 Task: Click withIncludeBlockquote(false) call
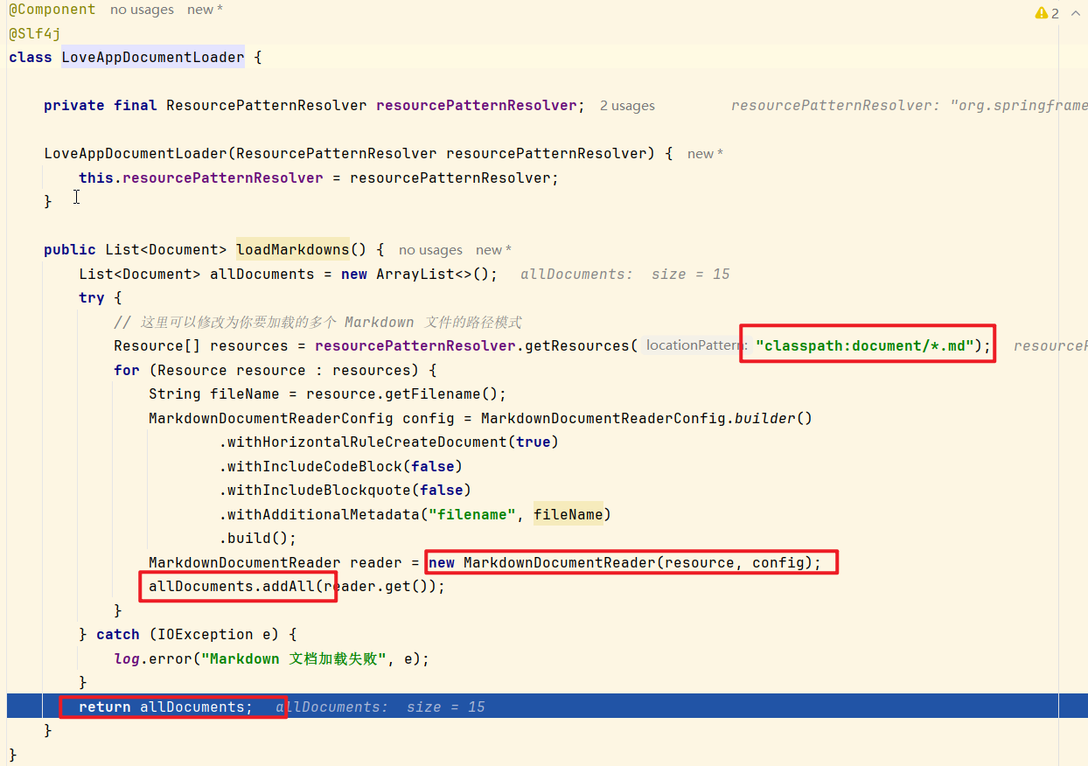pyautogui.click(x=345, y=490)
